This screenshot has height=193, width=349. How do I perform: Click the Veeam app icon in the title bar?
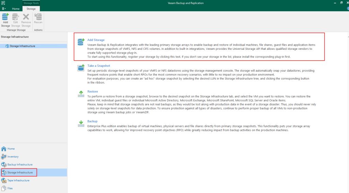coord(3,3)
